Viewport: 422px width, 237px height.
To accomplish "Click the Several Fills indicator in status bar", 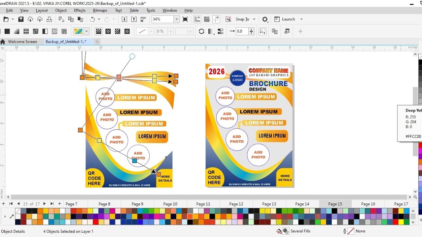I will coord(286,231).
